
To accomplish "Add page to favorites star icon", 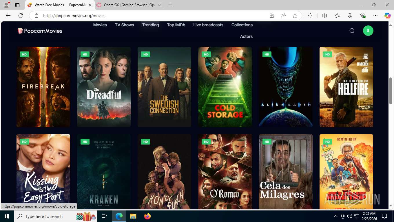I will (x=295, y=16).
